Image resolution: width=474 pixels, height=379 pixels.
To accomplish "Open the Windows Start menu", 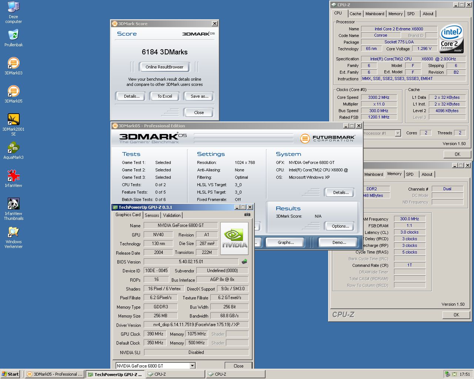I will [10, 374].
